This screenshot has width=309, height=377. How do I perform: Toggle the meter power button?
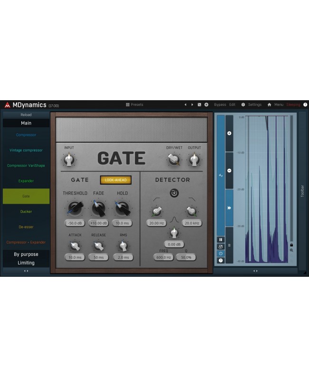click(221, 254)
